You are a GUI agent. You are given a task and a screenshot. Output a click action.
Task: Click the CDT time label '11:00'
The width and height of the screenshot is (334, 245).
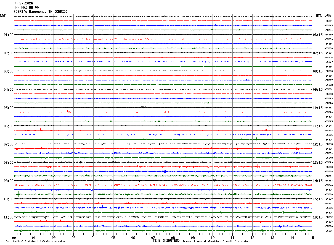pyautogui.click(x=9, y=217)
